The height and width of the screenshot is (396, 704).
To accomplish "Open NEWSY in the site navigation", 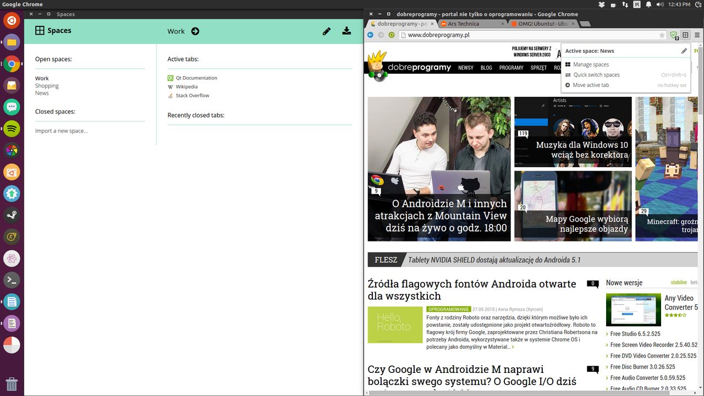I will [466, 68].
